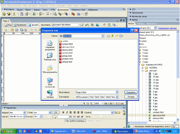Open the file name dropdown arrow
Screen dimensions: 180x134
tap(117, 92)
